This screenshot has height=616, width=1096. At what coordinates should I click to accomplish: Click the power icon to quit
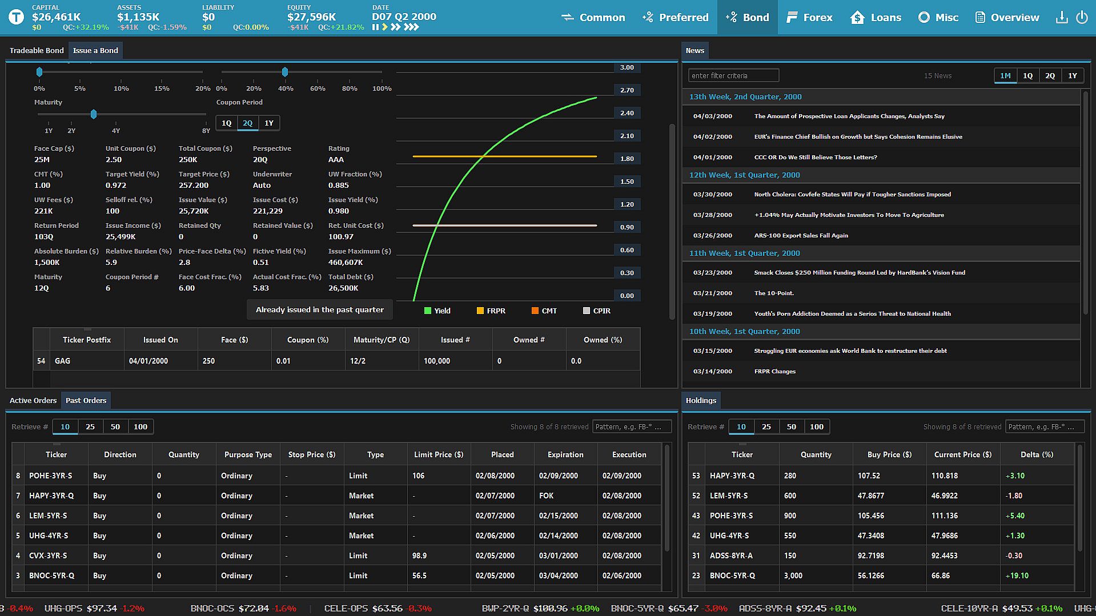pyautogui.click(x=1082, y=17)
